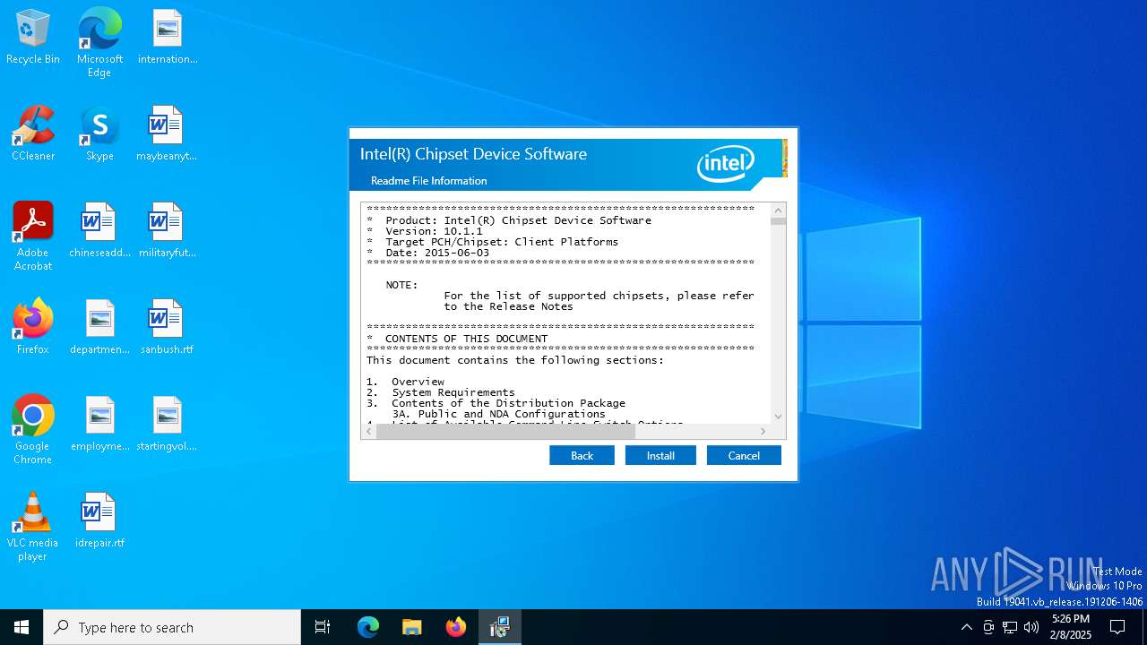Screen dimensions: 1147x645
Task: Open the CCleaner desktop shortcut
Action: pyautogui.click(x=33, y=134)
